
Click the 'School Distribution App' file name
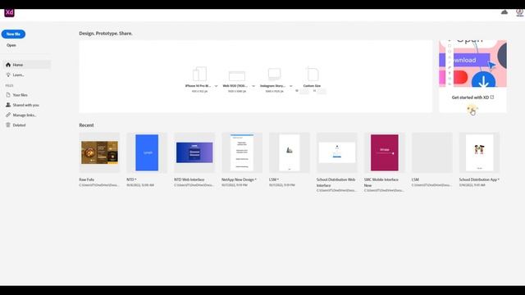click(x=478, y=179)
